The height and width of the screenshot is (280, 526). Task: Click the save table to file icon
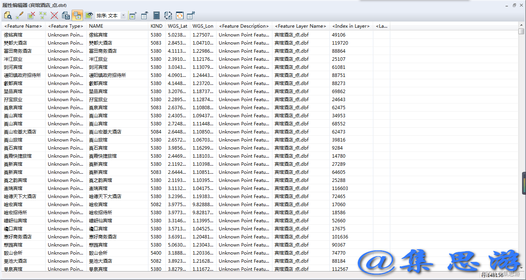66,15
